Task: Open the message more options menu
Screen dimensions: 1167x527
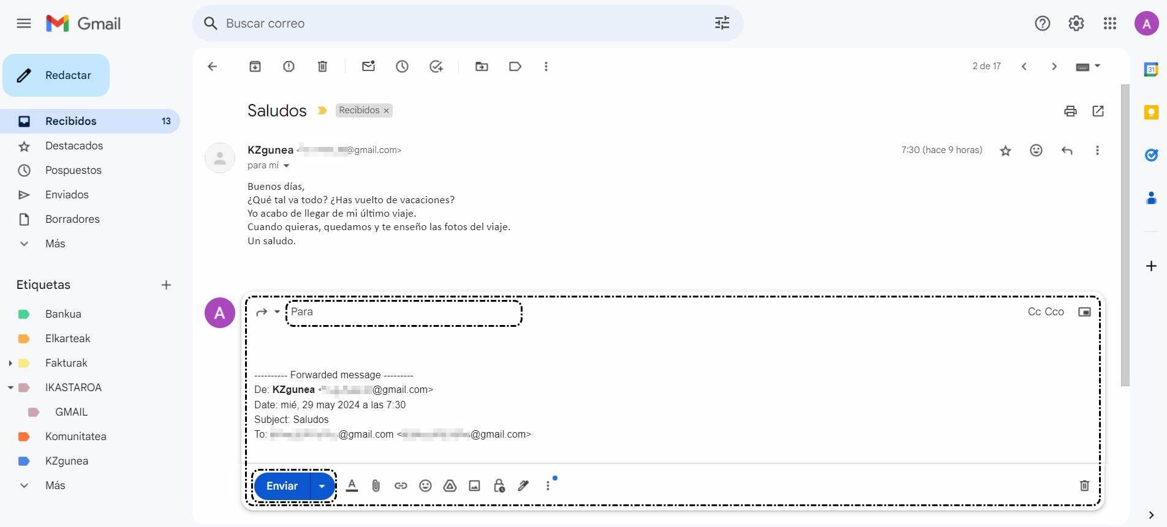Action: (x=1097, y=150)
